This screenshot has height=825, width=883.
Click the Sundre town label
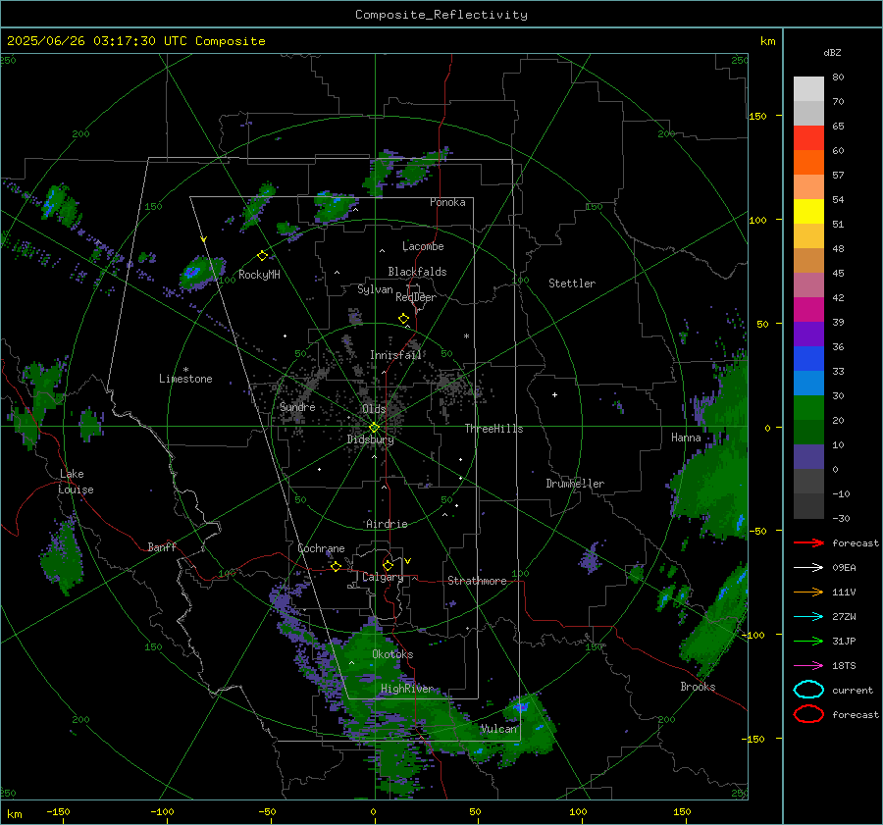297,407
